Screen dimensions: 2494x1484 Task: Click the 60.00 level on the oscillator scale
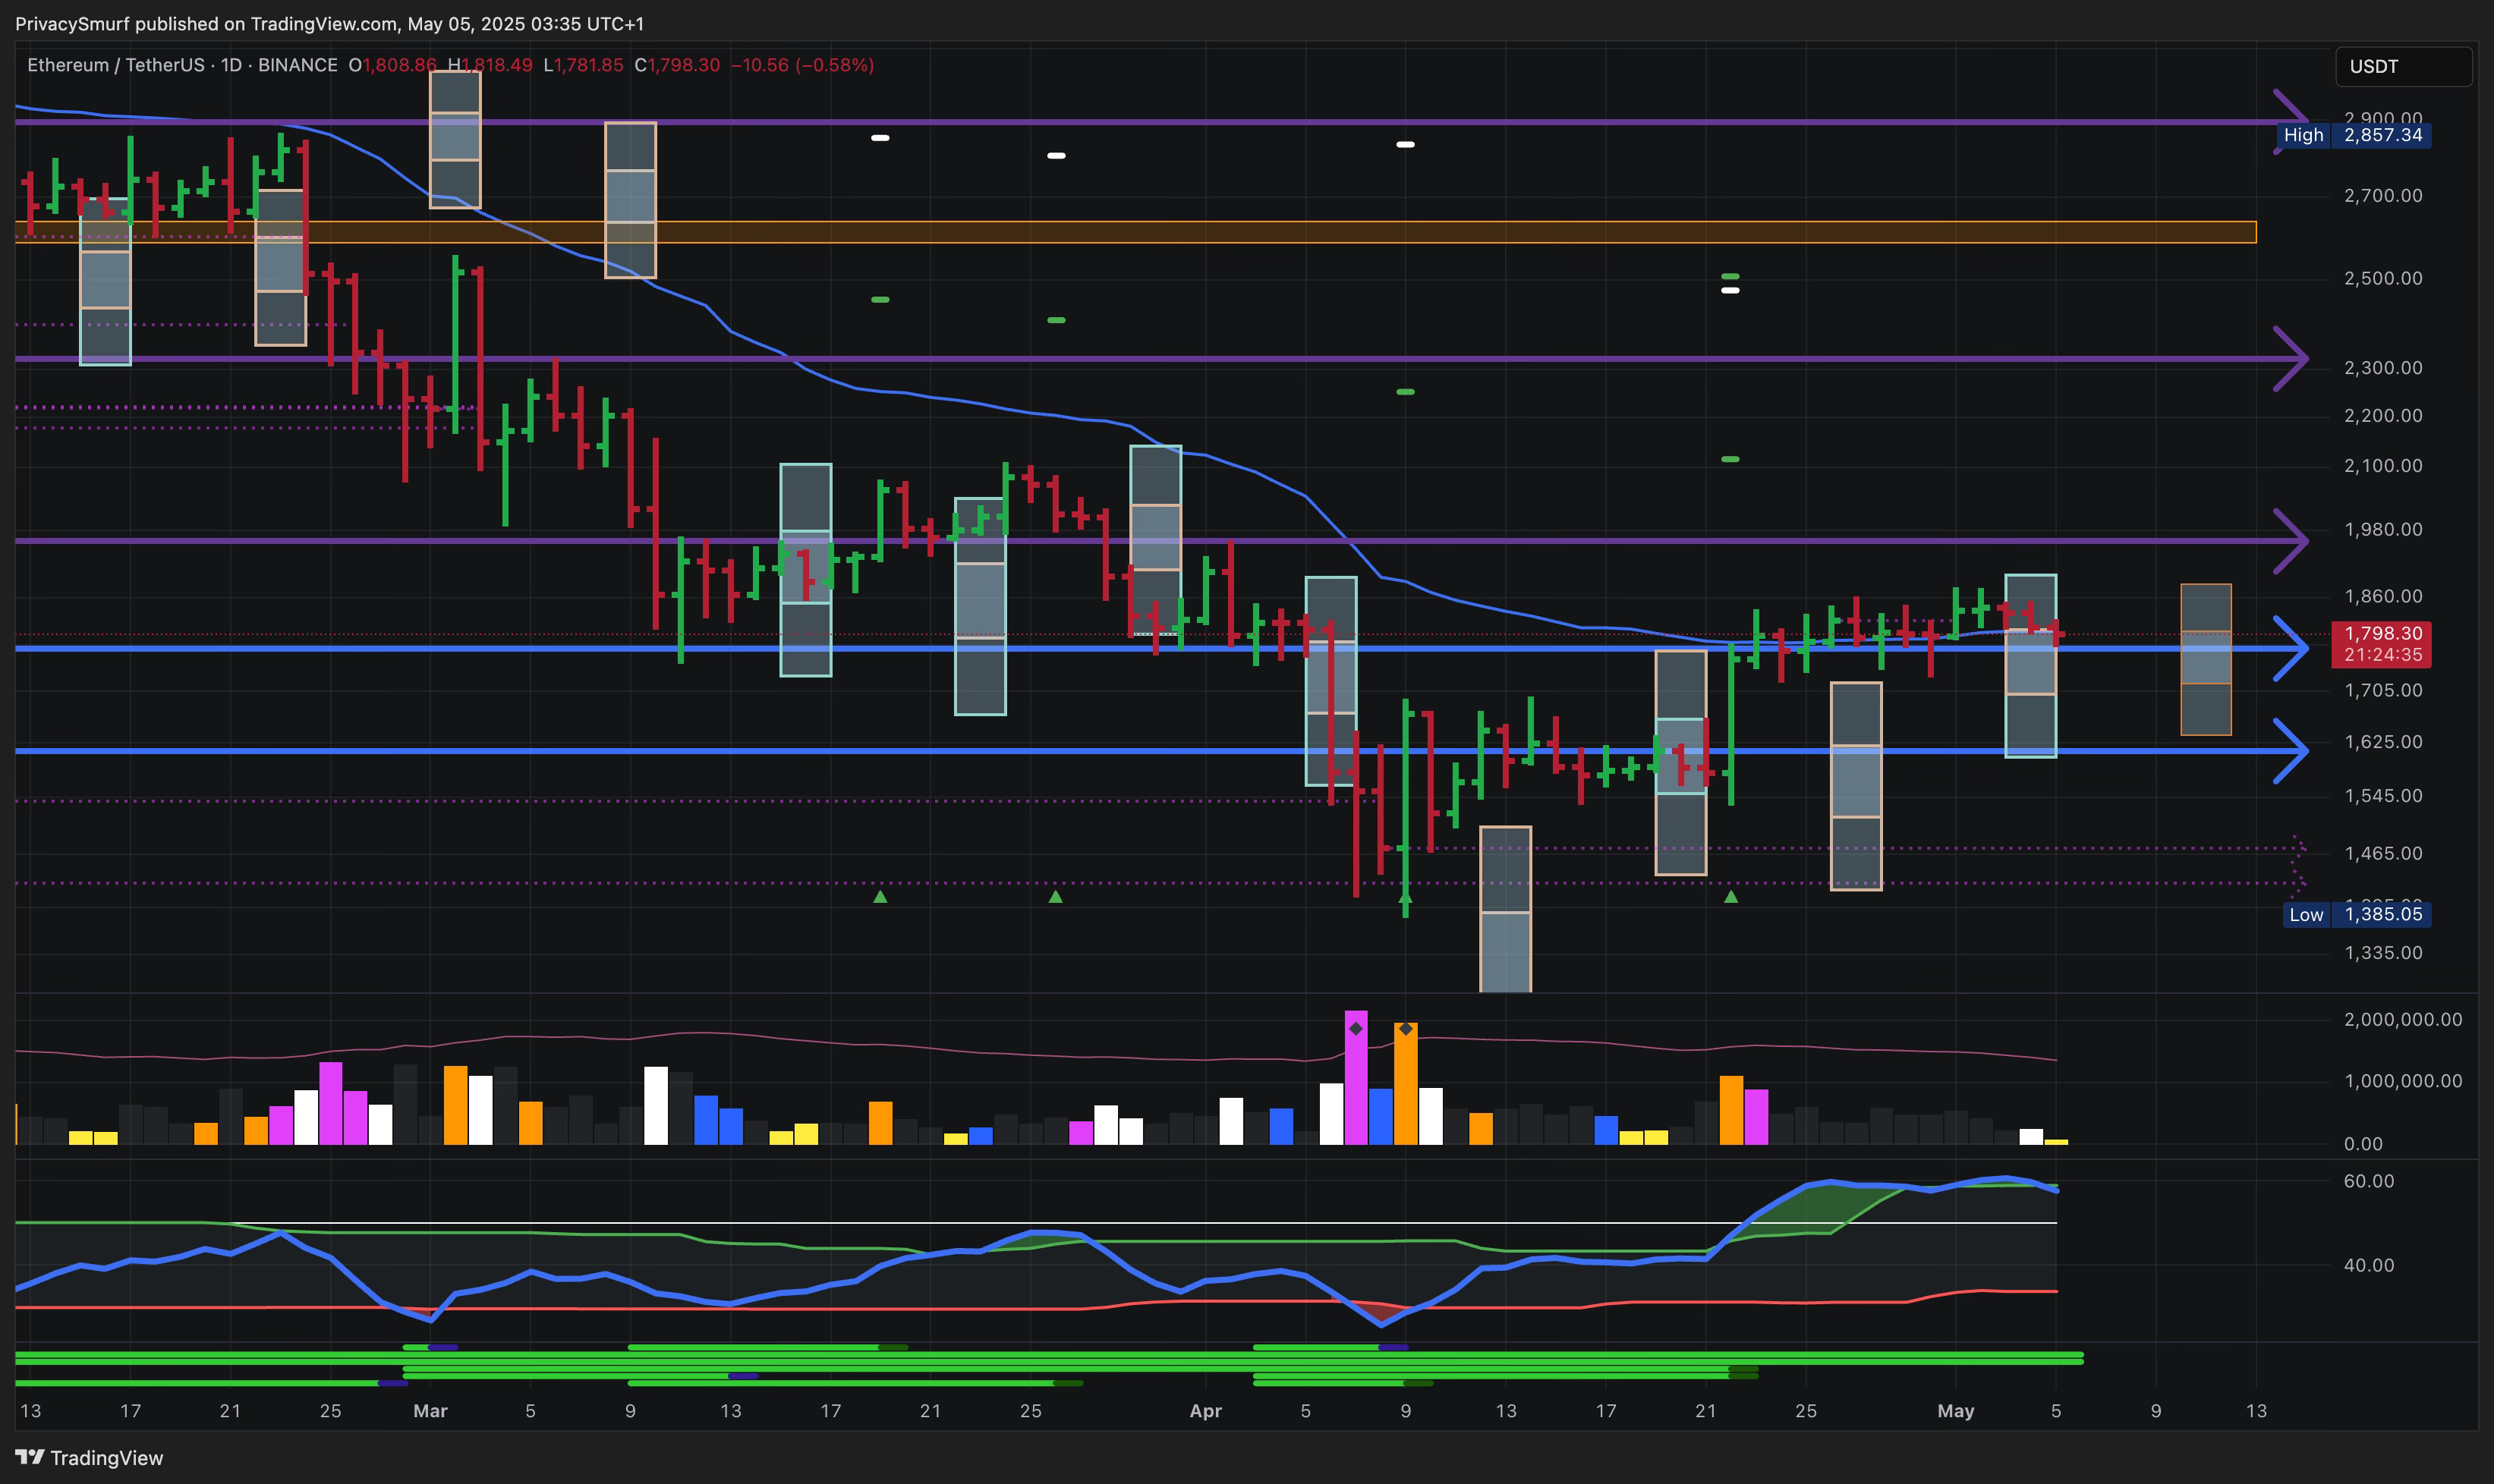(x=2368, y=1181)
